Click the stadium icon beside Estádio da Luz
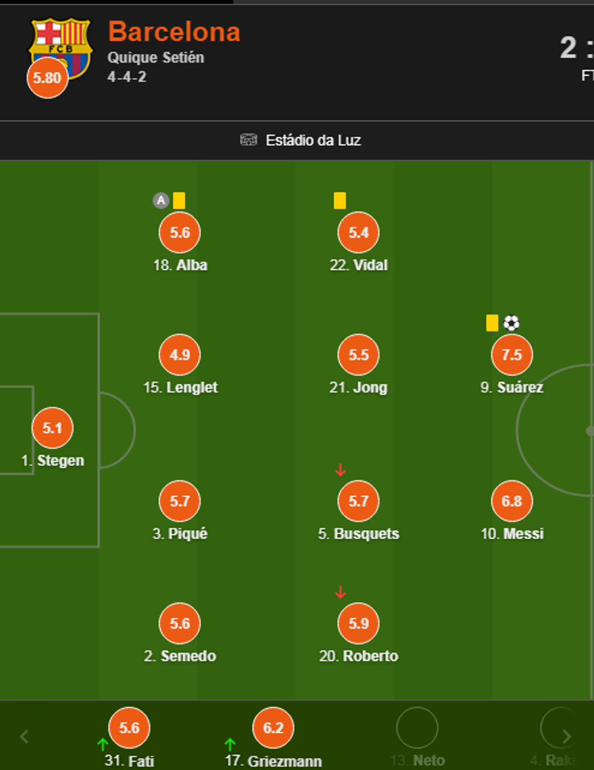 (x=249, y=140)
